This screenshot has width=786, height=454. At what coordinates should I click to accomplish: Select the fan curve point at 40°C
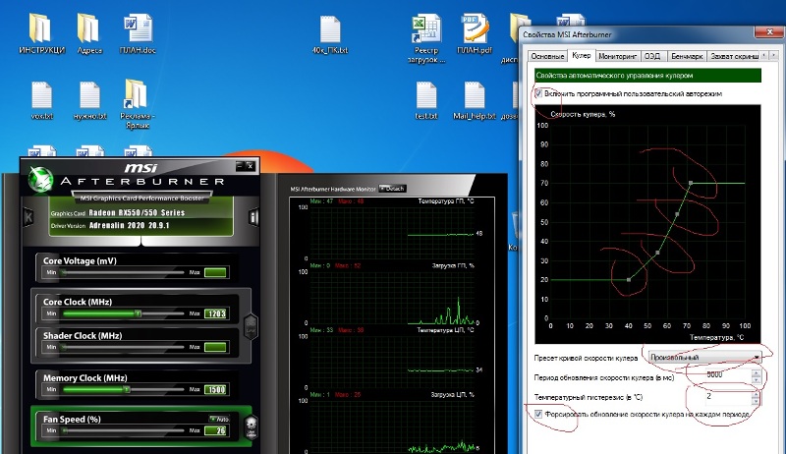coord(629,280)
